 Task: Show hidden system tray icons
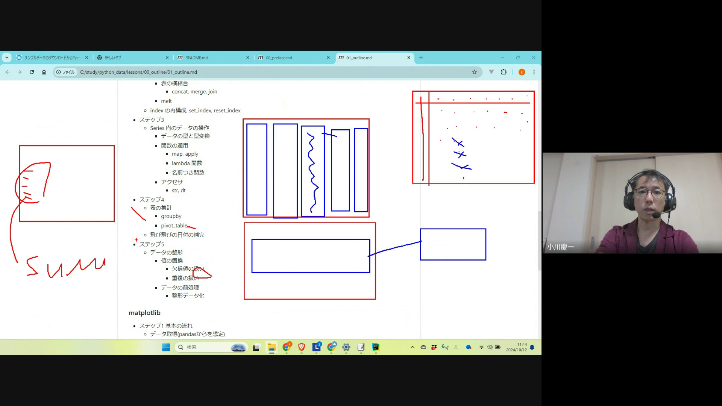(x=412, y=347)
